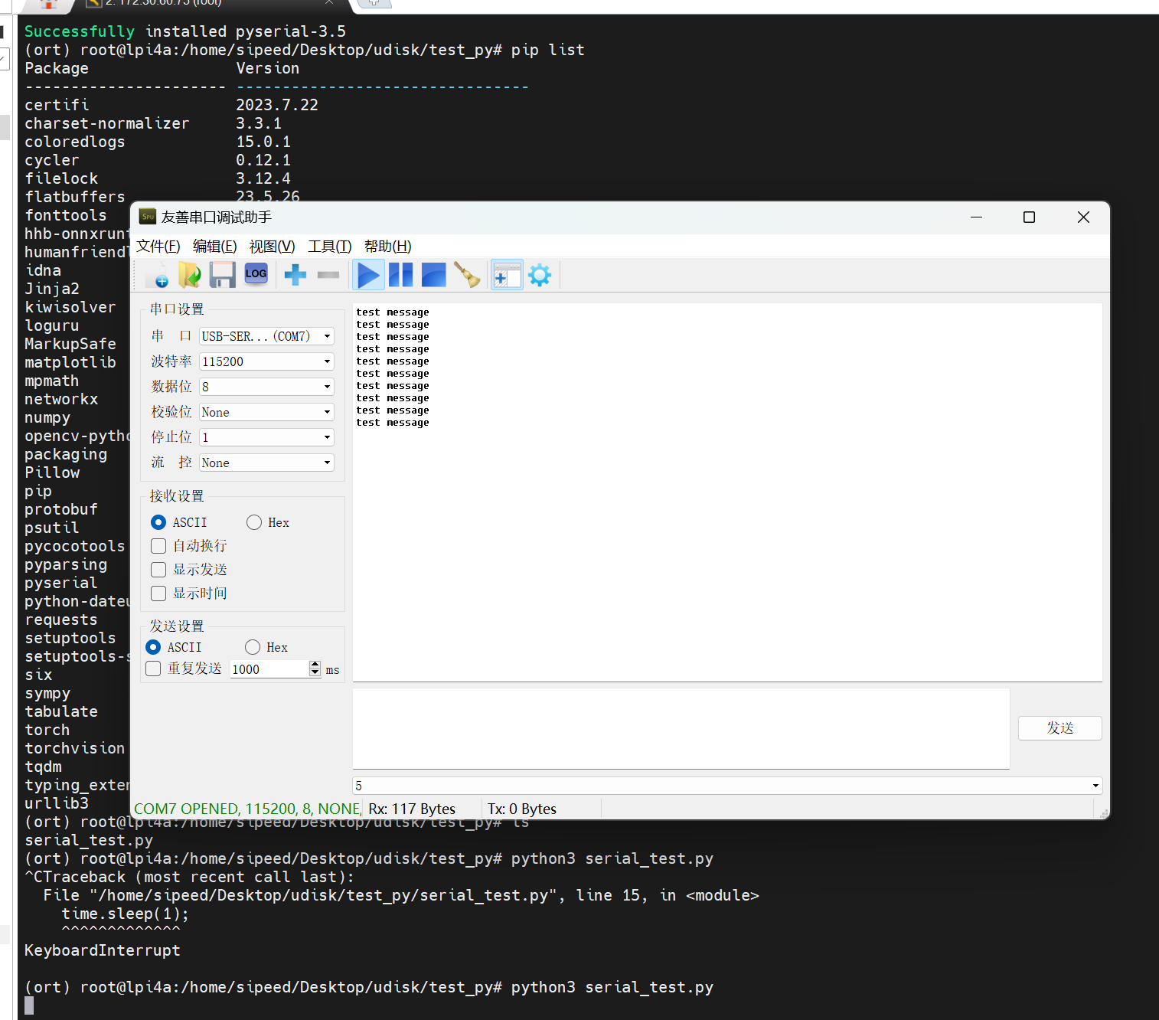Click the LOG icon in toolbar

[x=256, y=274]
